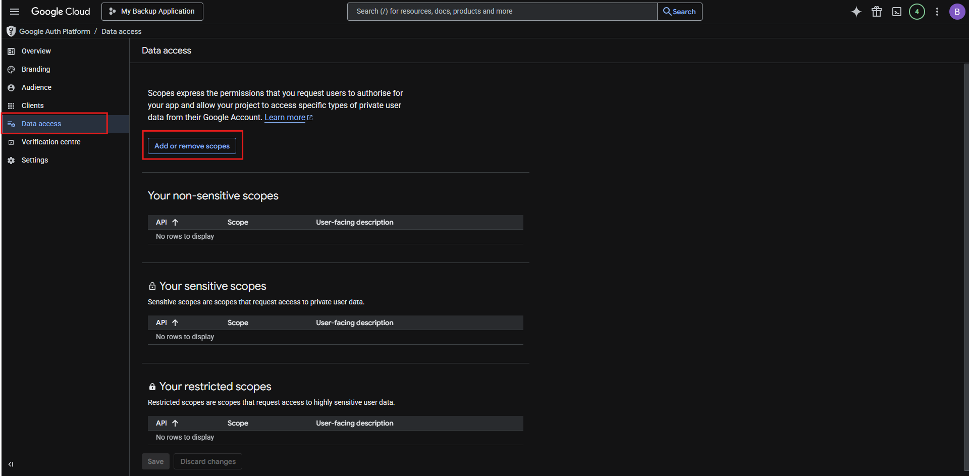
Task: Click User-facing description header in sensitive scopes table
Action: coord(355,323)
